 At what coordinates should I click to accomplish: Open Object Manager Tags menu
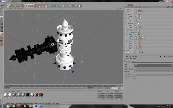click(x=140, y=7)
